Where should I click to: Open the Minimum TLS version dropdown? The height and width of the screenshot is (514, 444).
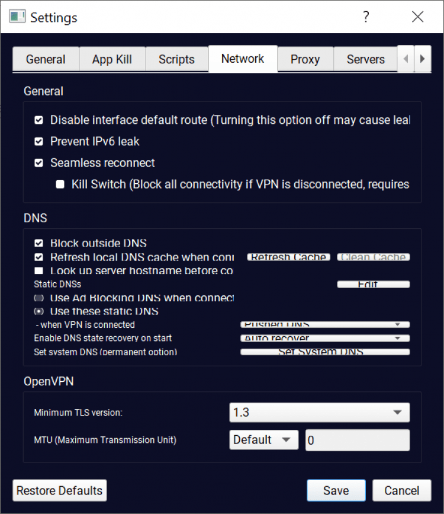pos(319,413)
